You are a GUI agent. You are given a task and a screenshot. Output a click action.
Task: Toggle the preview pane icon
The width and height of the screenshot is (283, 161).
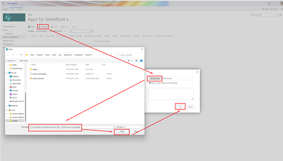tap(136, 61)
